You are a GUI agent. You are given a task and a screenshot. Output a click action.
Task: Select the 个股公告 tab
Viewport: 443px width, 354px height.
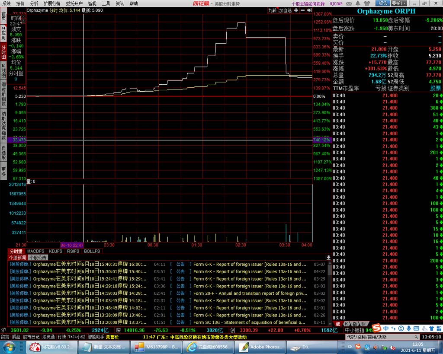pos(38,258)
